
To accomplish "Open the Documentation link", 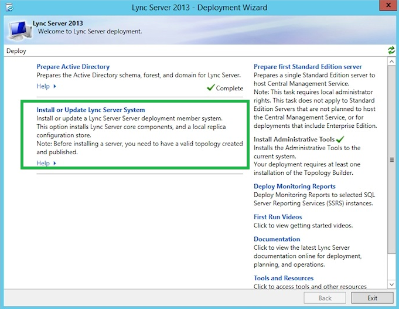I will click(277, 239).
